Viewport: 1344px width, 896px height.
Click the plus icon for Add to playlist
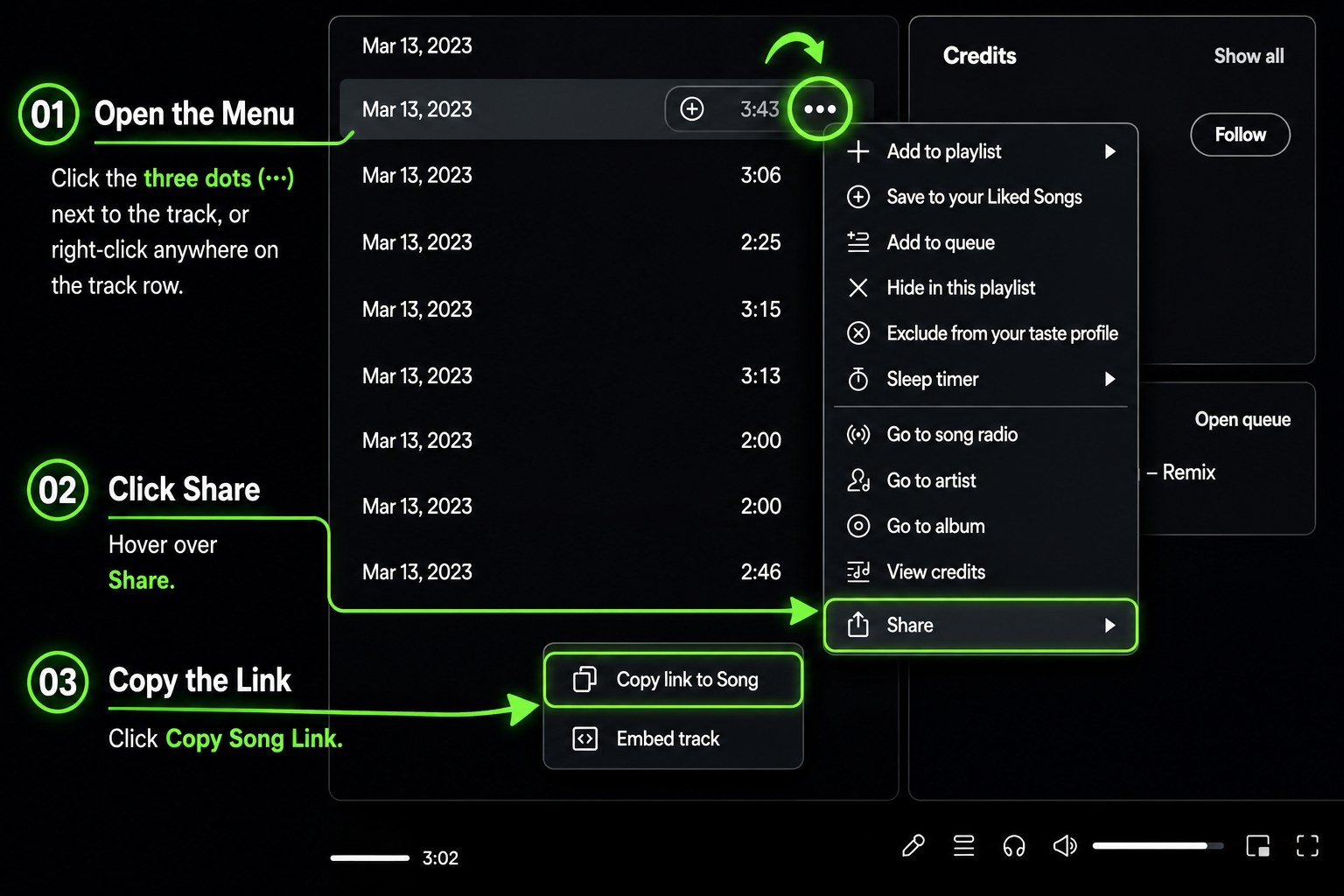pyautogui.click(x=858, y=151)
